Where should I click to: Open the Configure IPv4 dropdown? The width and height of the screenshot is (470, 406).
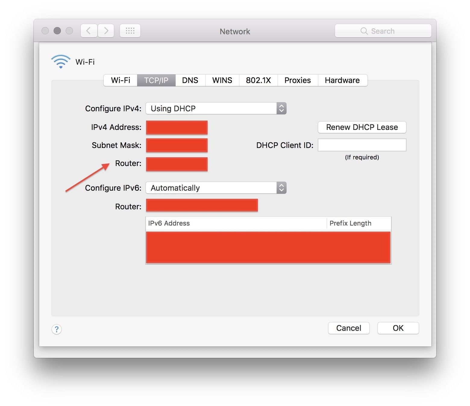pos(216,108)
